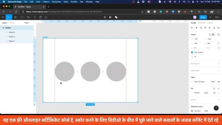Open the History menu in menu bar
Viewport: 222px width, 125px height.
coord(46,2)
